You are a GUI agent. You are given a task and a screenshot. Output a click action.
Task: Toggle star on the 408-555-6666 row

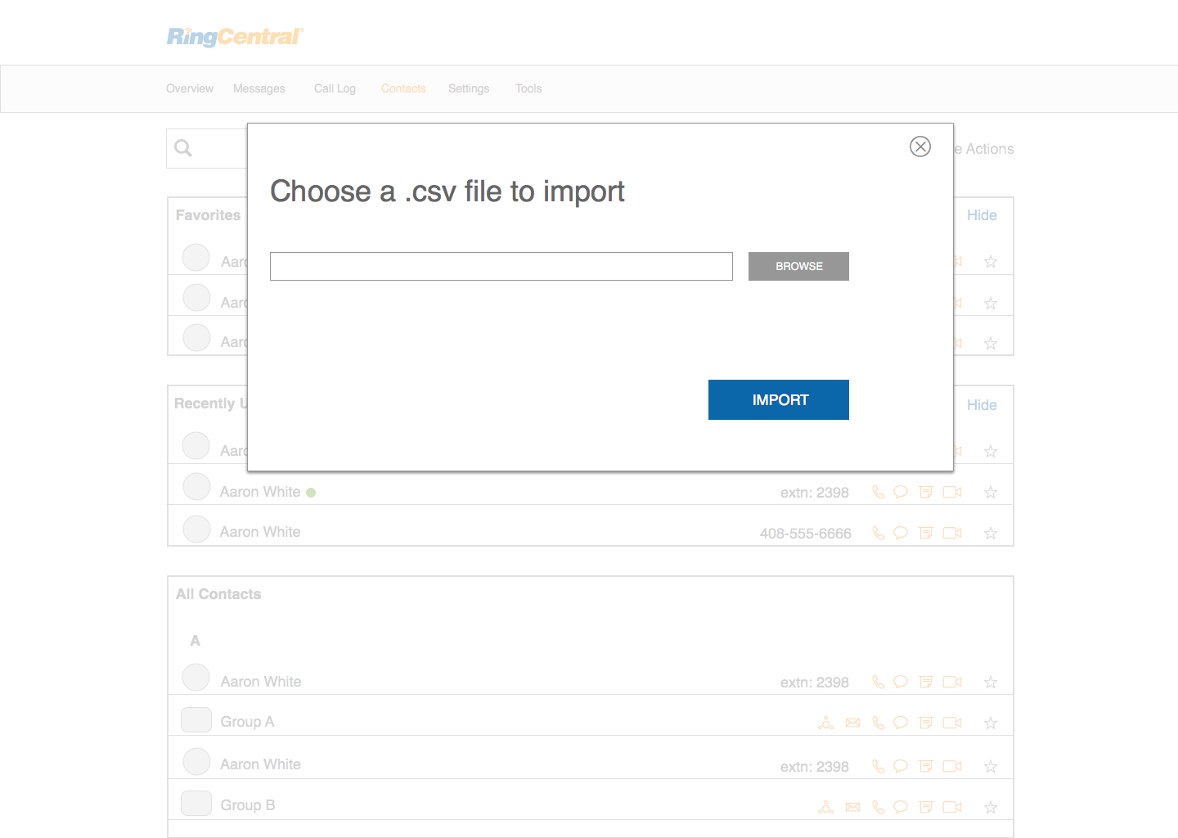pyautogui.click(x=991, y=534)
